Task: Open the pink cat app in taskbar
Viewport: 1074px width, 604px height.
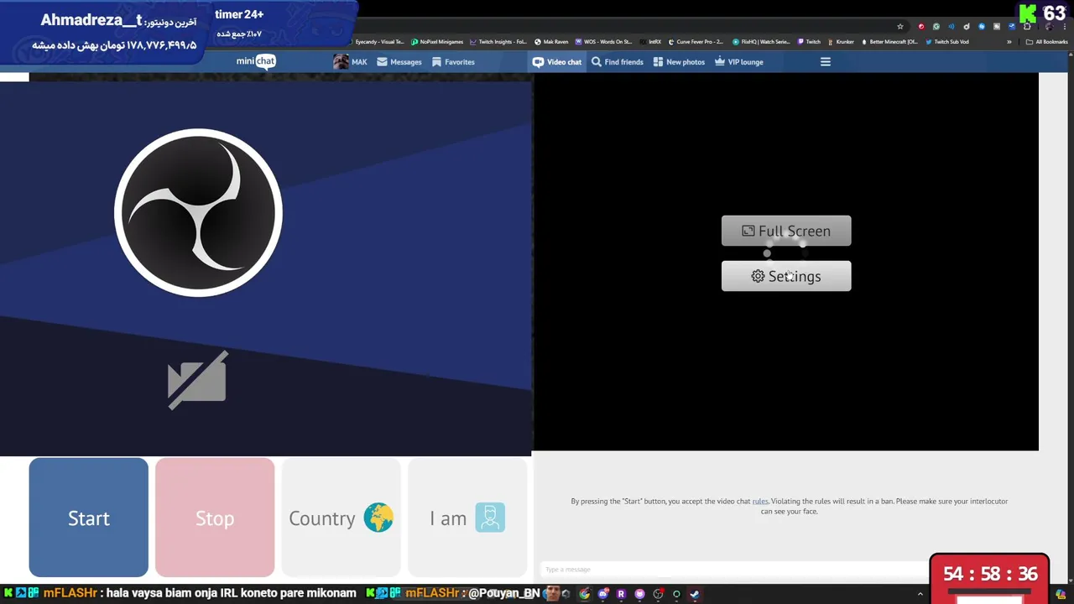Action: pos(639,594)
